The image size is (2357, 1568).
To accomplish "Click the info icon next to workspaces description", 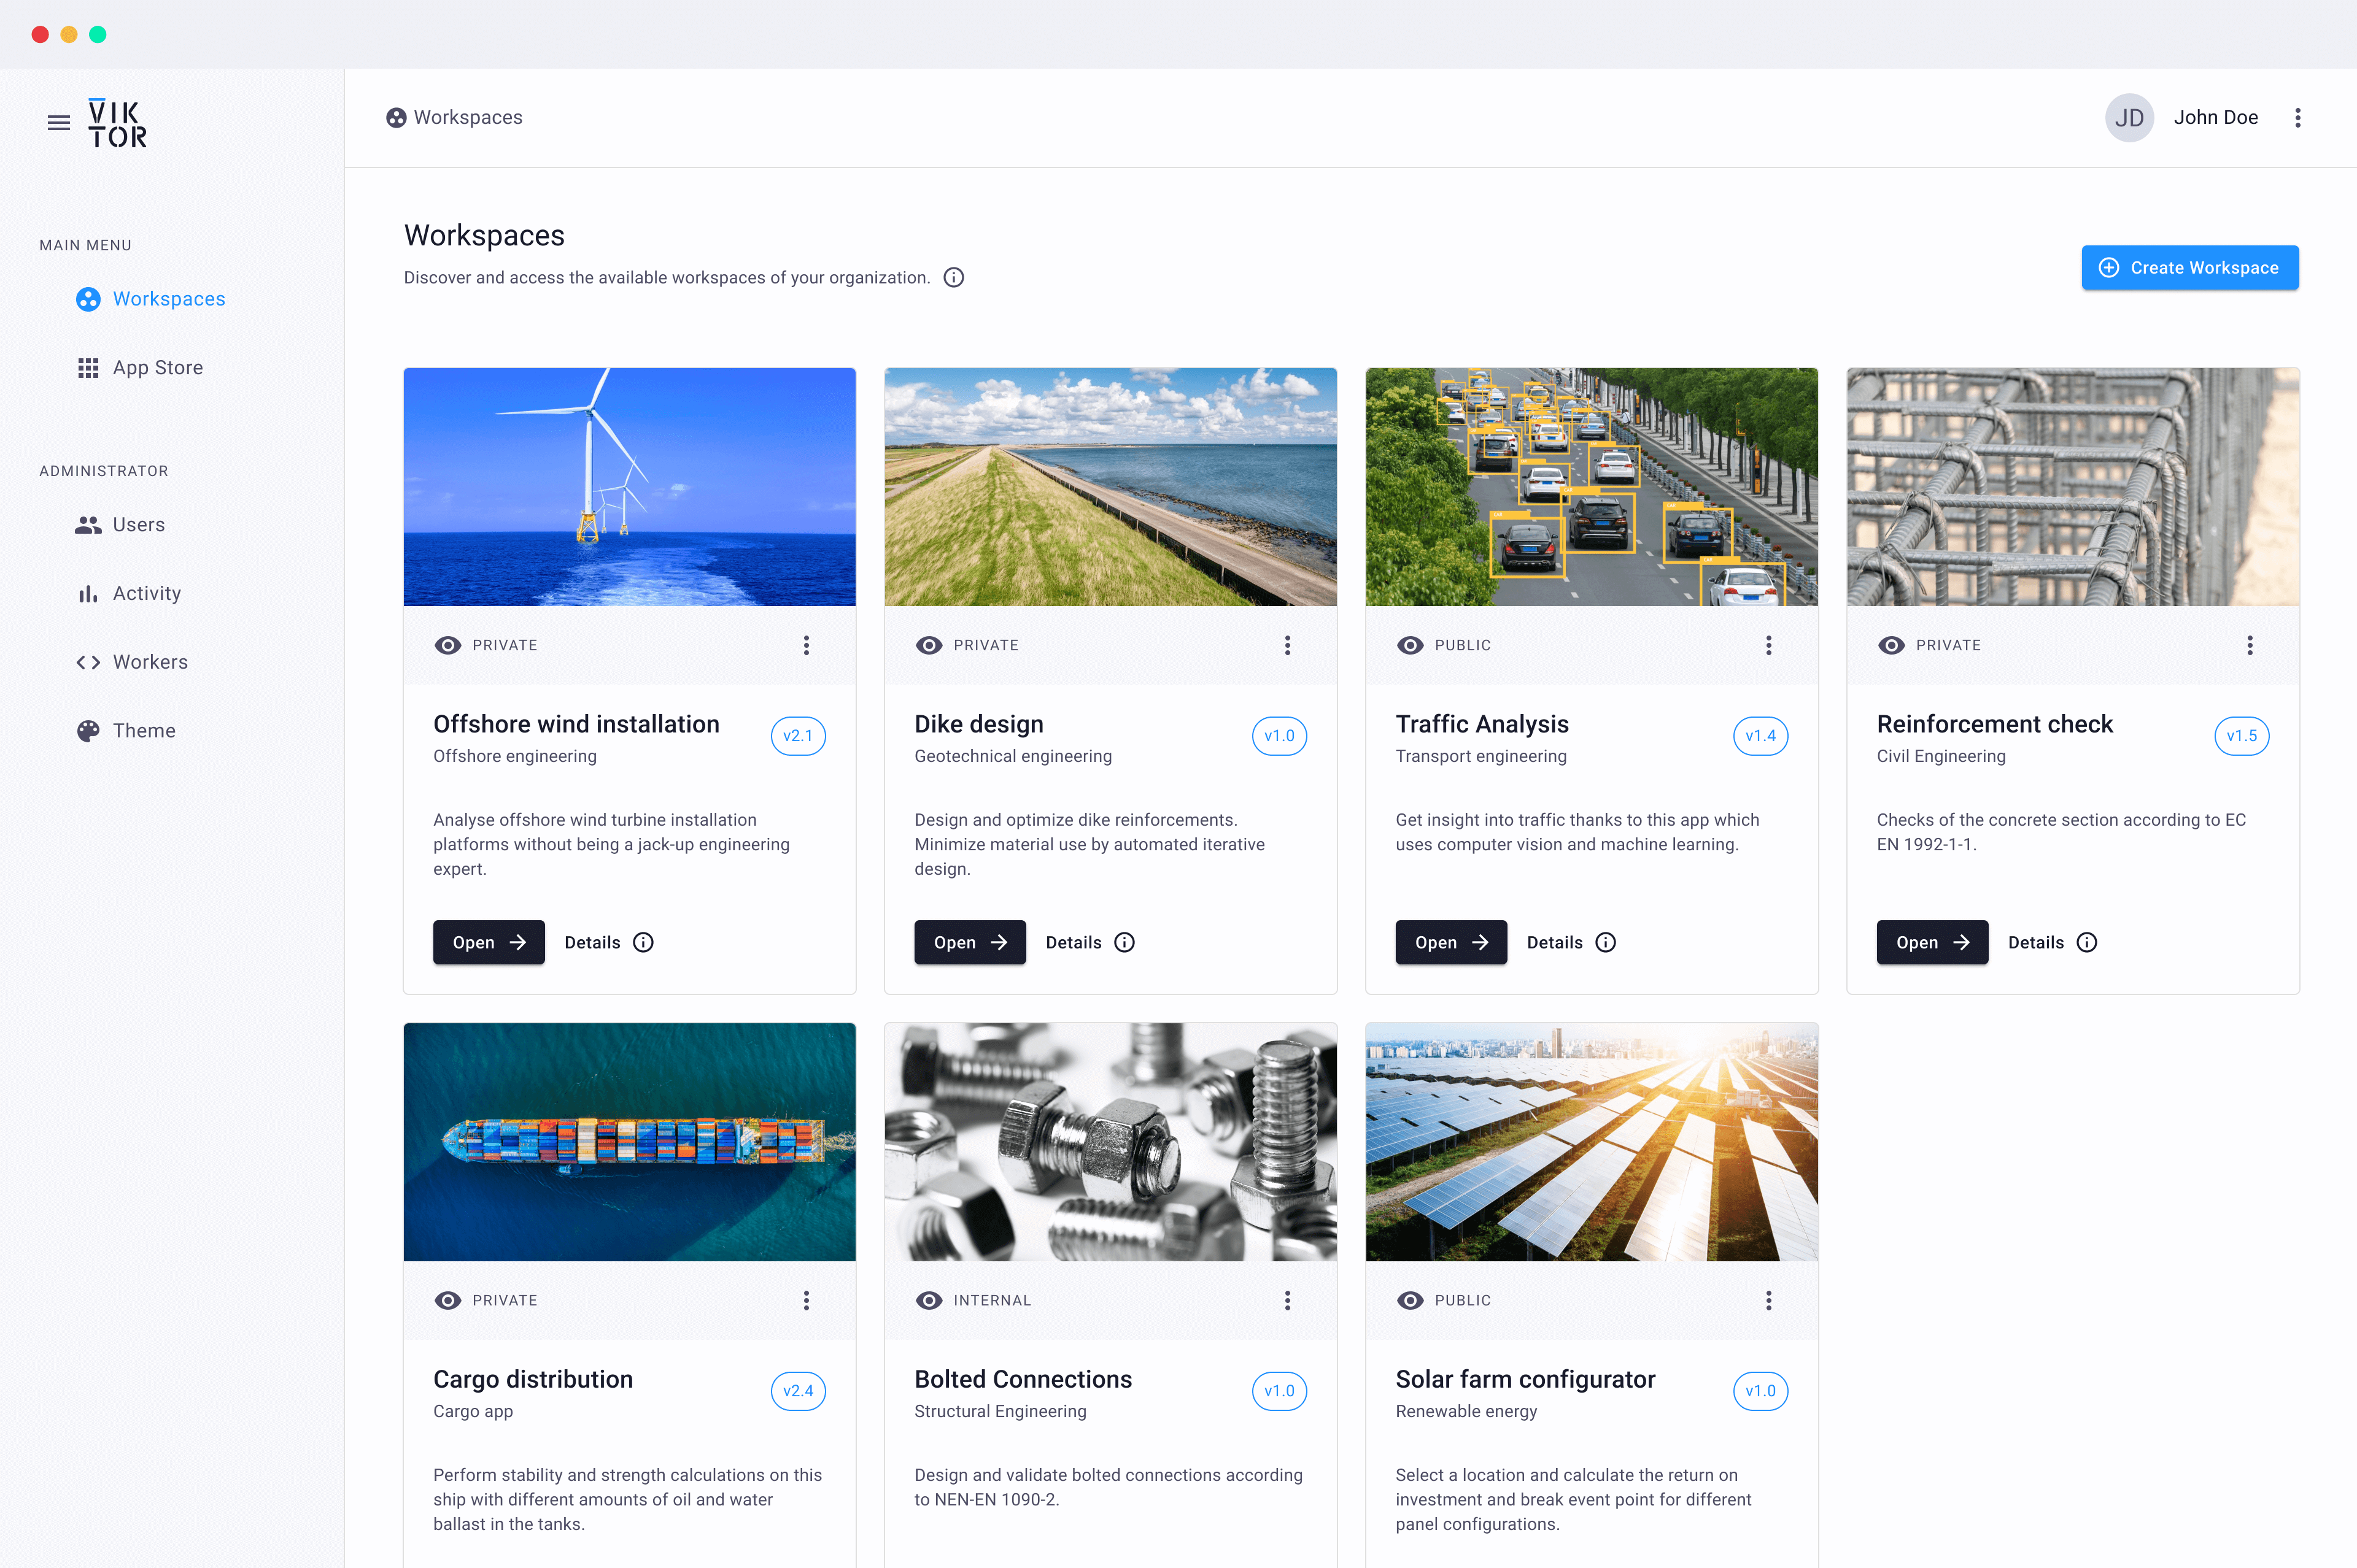I will 953,278.
